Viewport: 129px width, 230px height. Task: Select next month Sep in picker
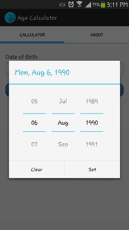pos(63,144)
